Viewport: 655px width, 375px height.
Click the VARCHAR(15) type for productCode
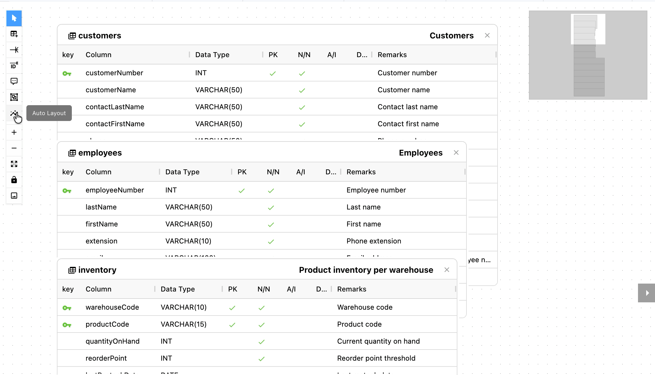[x=184, y=324]
